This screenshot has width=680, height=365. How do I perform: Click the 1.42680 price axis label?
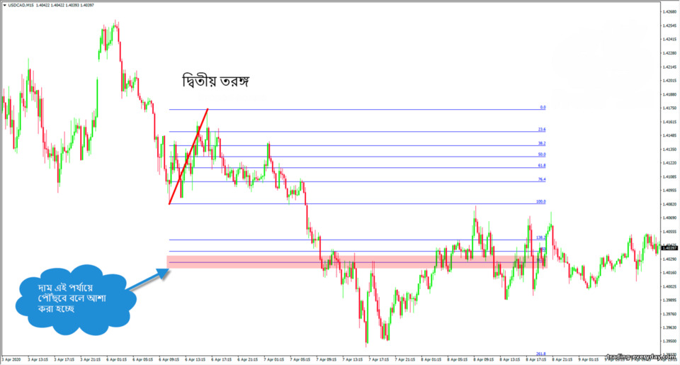[x=669, y=12]
